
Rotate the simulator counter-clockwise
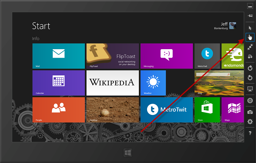click(250, 78)
